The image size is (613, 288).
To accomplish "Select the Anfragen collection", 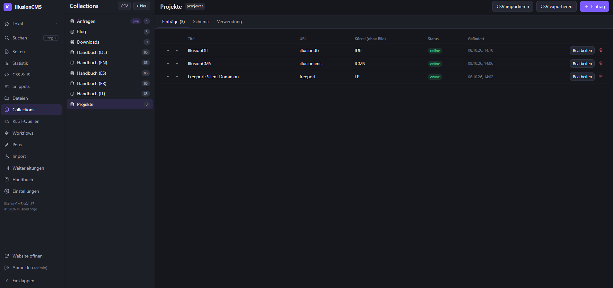I will 110,21.
